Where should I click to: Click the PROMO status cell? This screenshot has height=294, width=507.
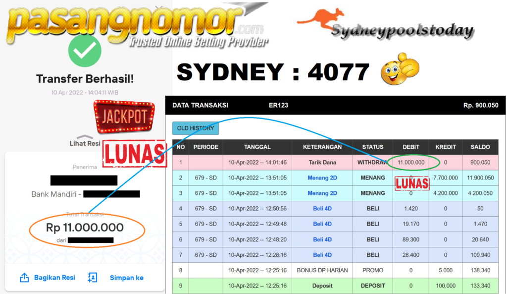coord(372,270)
